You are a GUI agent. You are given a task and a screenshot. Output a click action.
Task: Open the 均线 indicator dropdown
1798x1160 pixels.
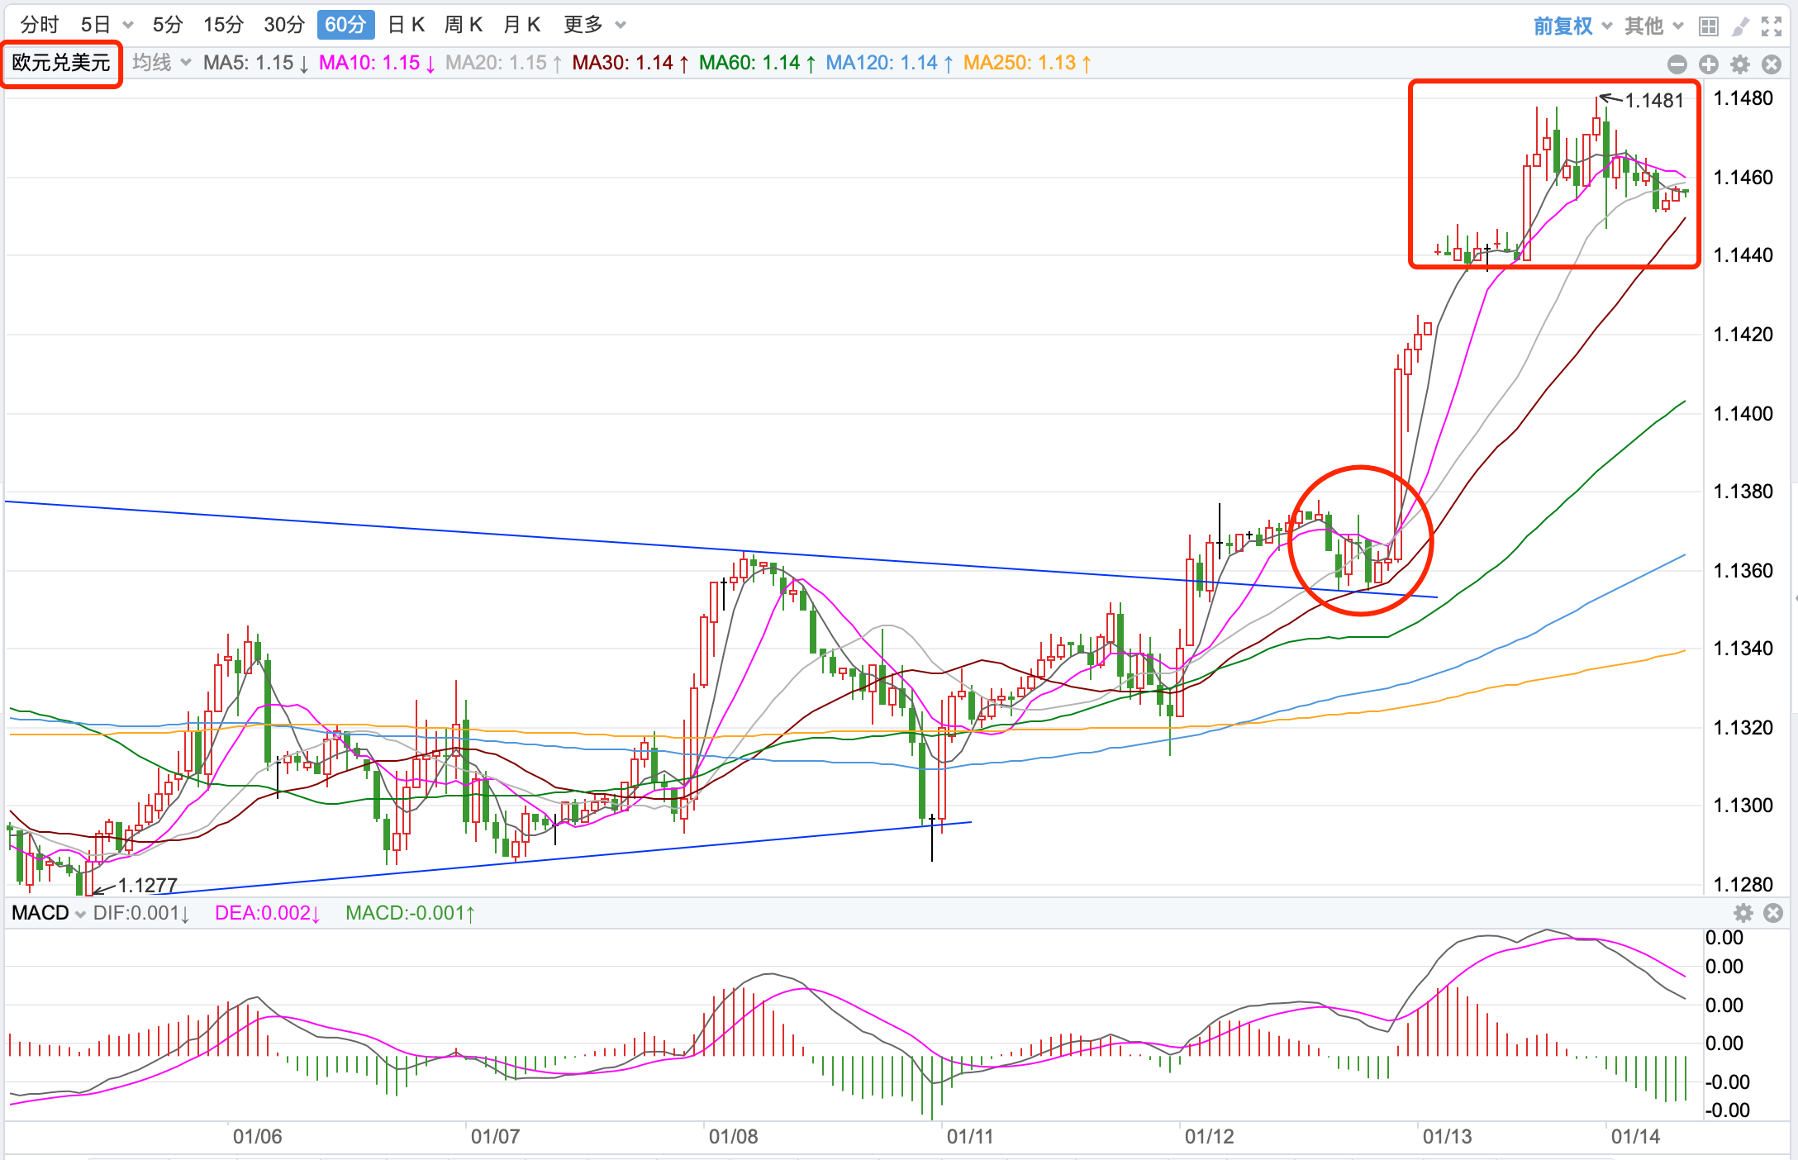coord(162,63)
